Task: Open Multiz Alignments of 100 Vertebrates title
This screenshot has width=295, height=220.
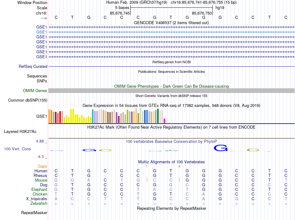Action: coord(171,162)
